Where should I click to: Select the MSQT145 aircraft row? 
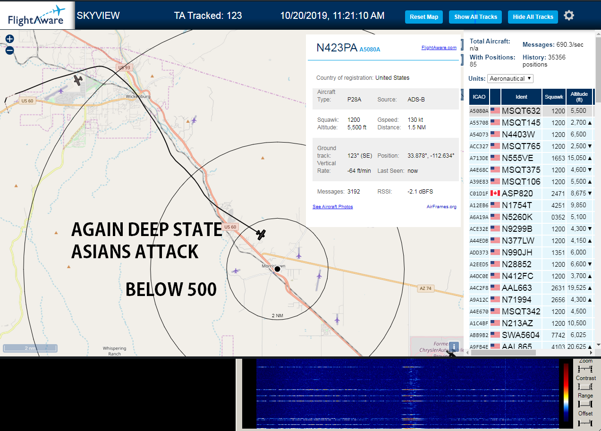coord(531,123)
